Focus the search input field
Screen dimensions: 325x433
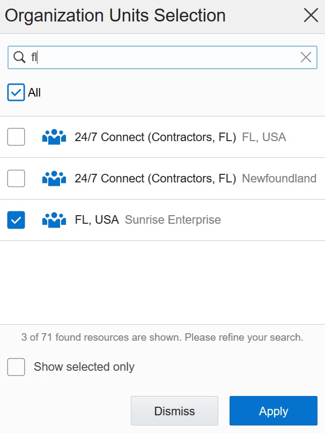tap(161, 57)
